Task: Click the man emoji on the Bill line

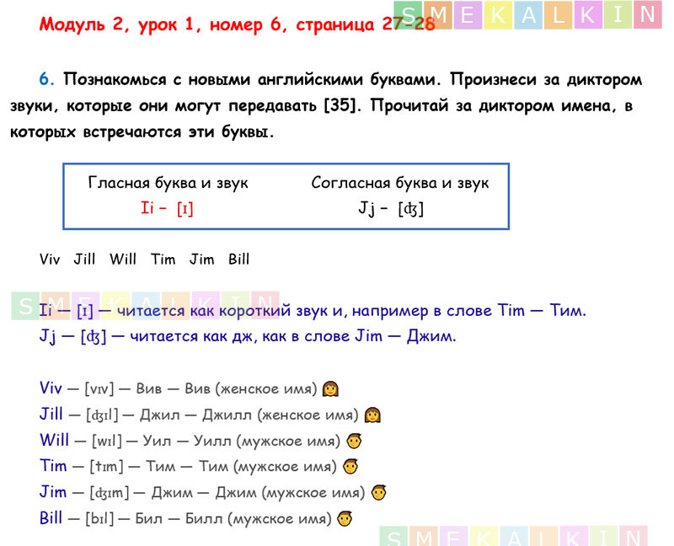Action: tap(344, 518)
